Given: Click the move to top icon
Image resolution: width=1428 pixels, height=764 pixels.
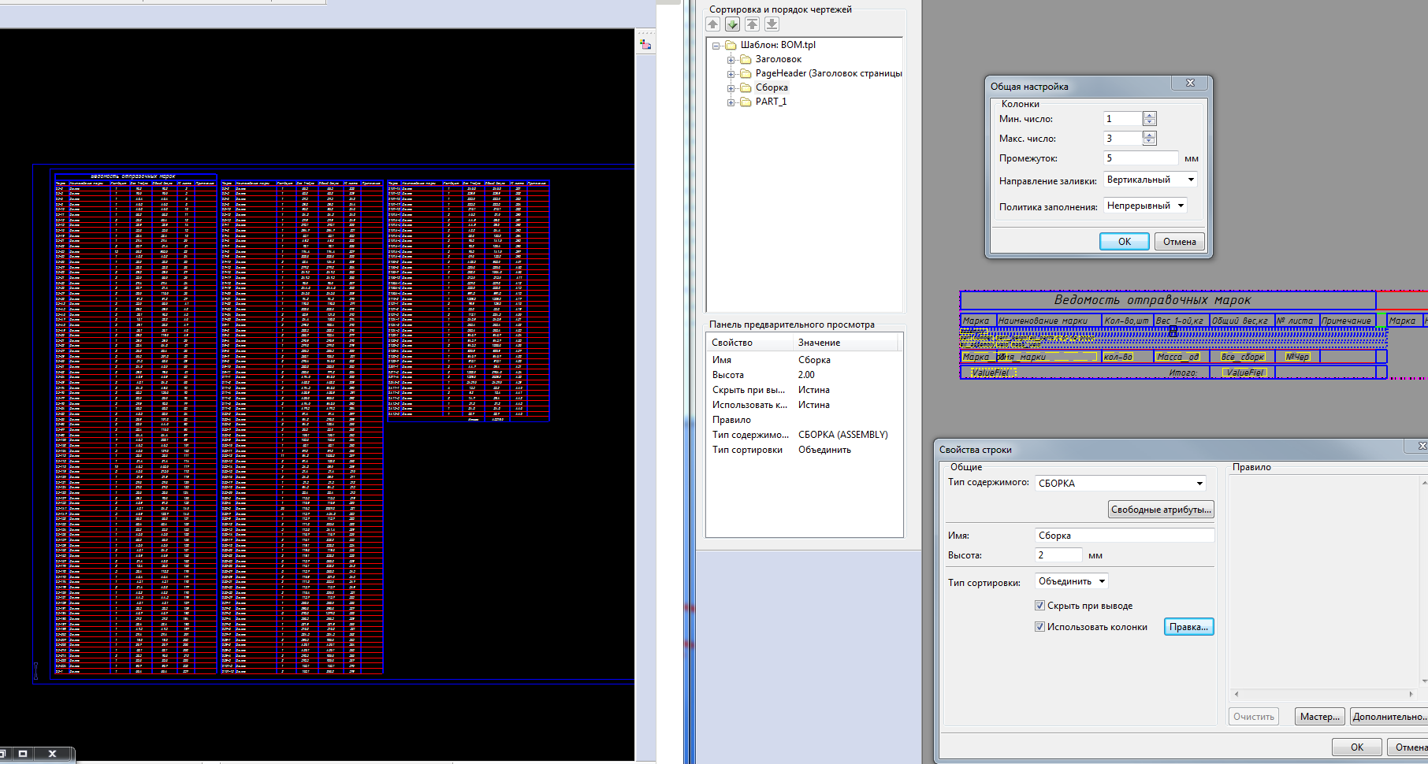Looking at the screenshot, I should (753, 24).
